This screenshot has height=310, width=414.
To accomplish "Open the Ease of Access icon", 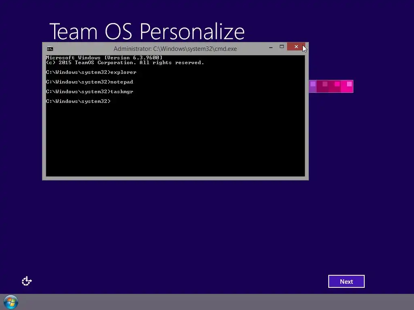I will (x=27, y=281).
